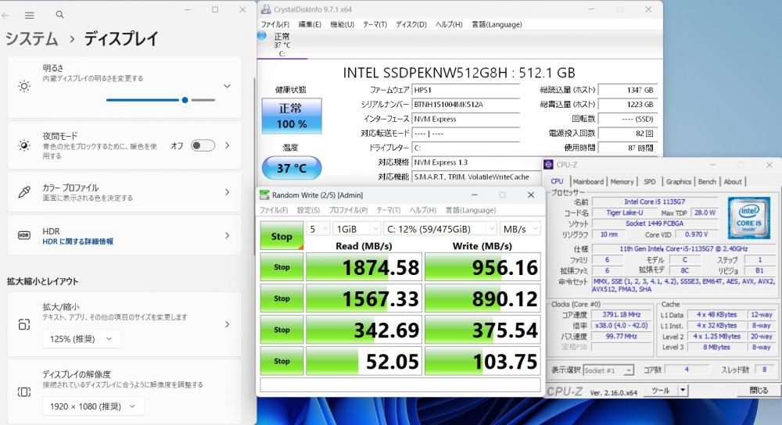The height and width of the screenshot is (425, 782).
Task: Click the 正常 100% health status indicator
Action: tap(291, 115)
